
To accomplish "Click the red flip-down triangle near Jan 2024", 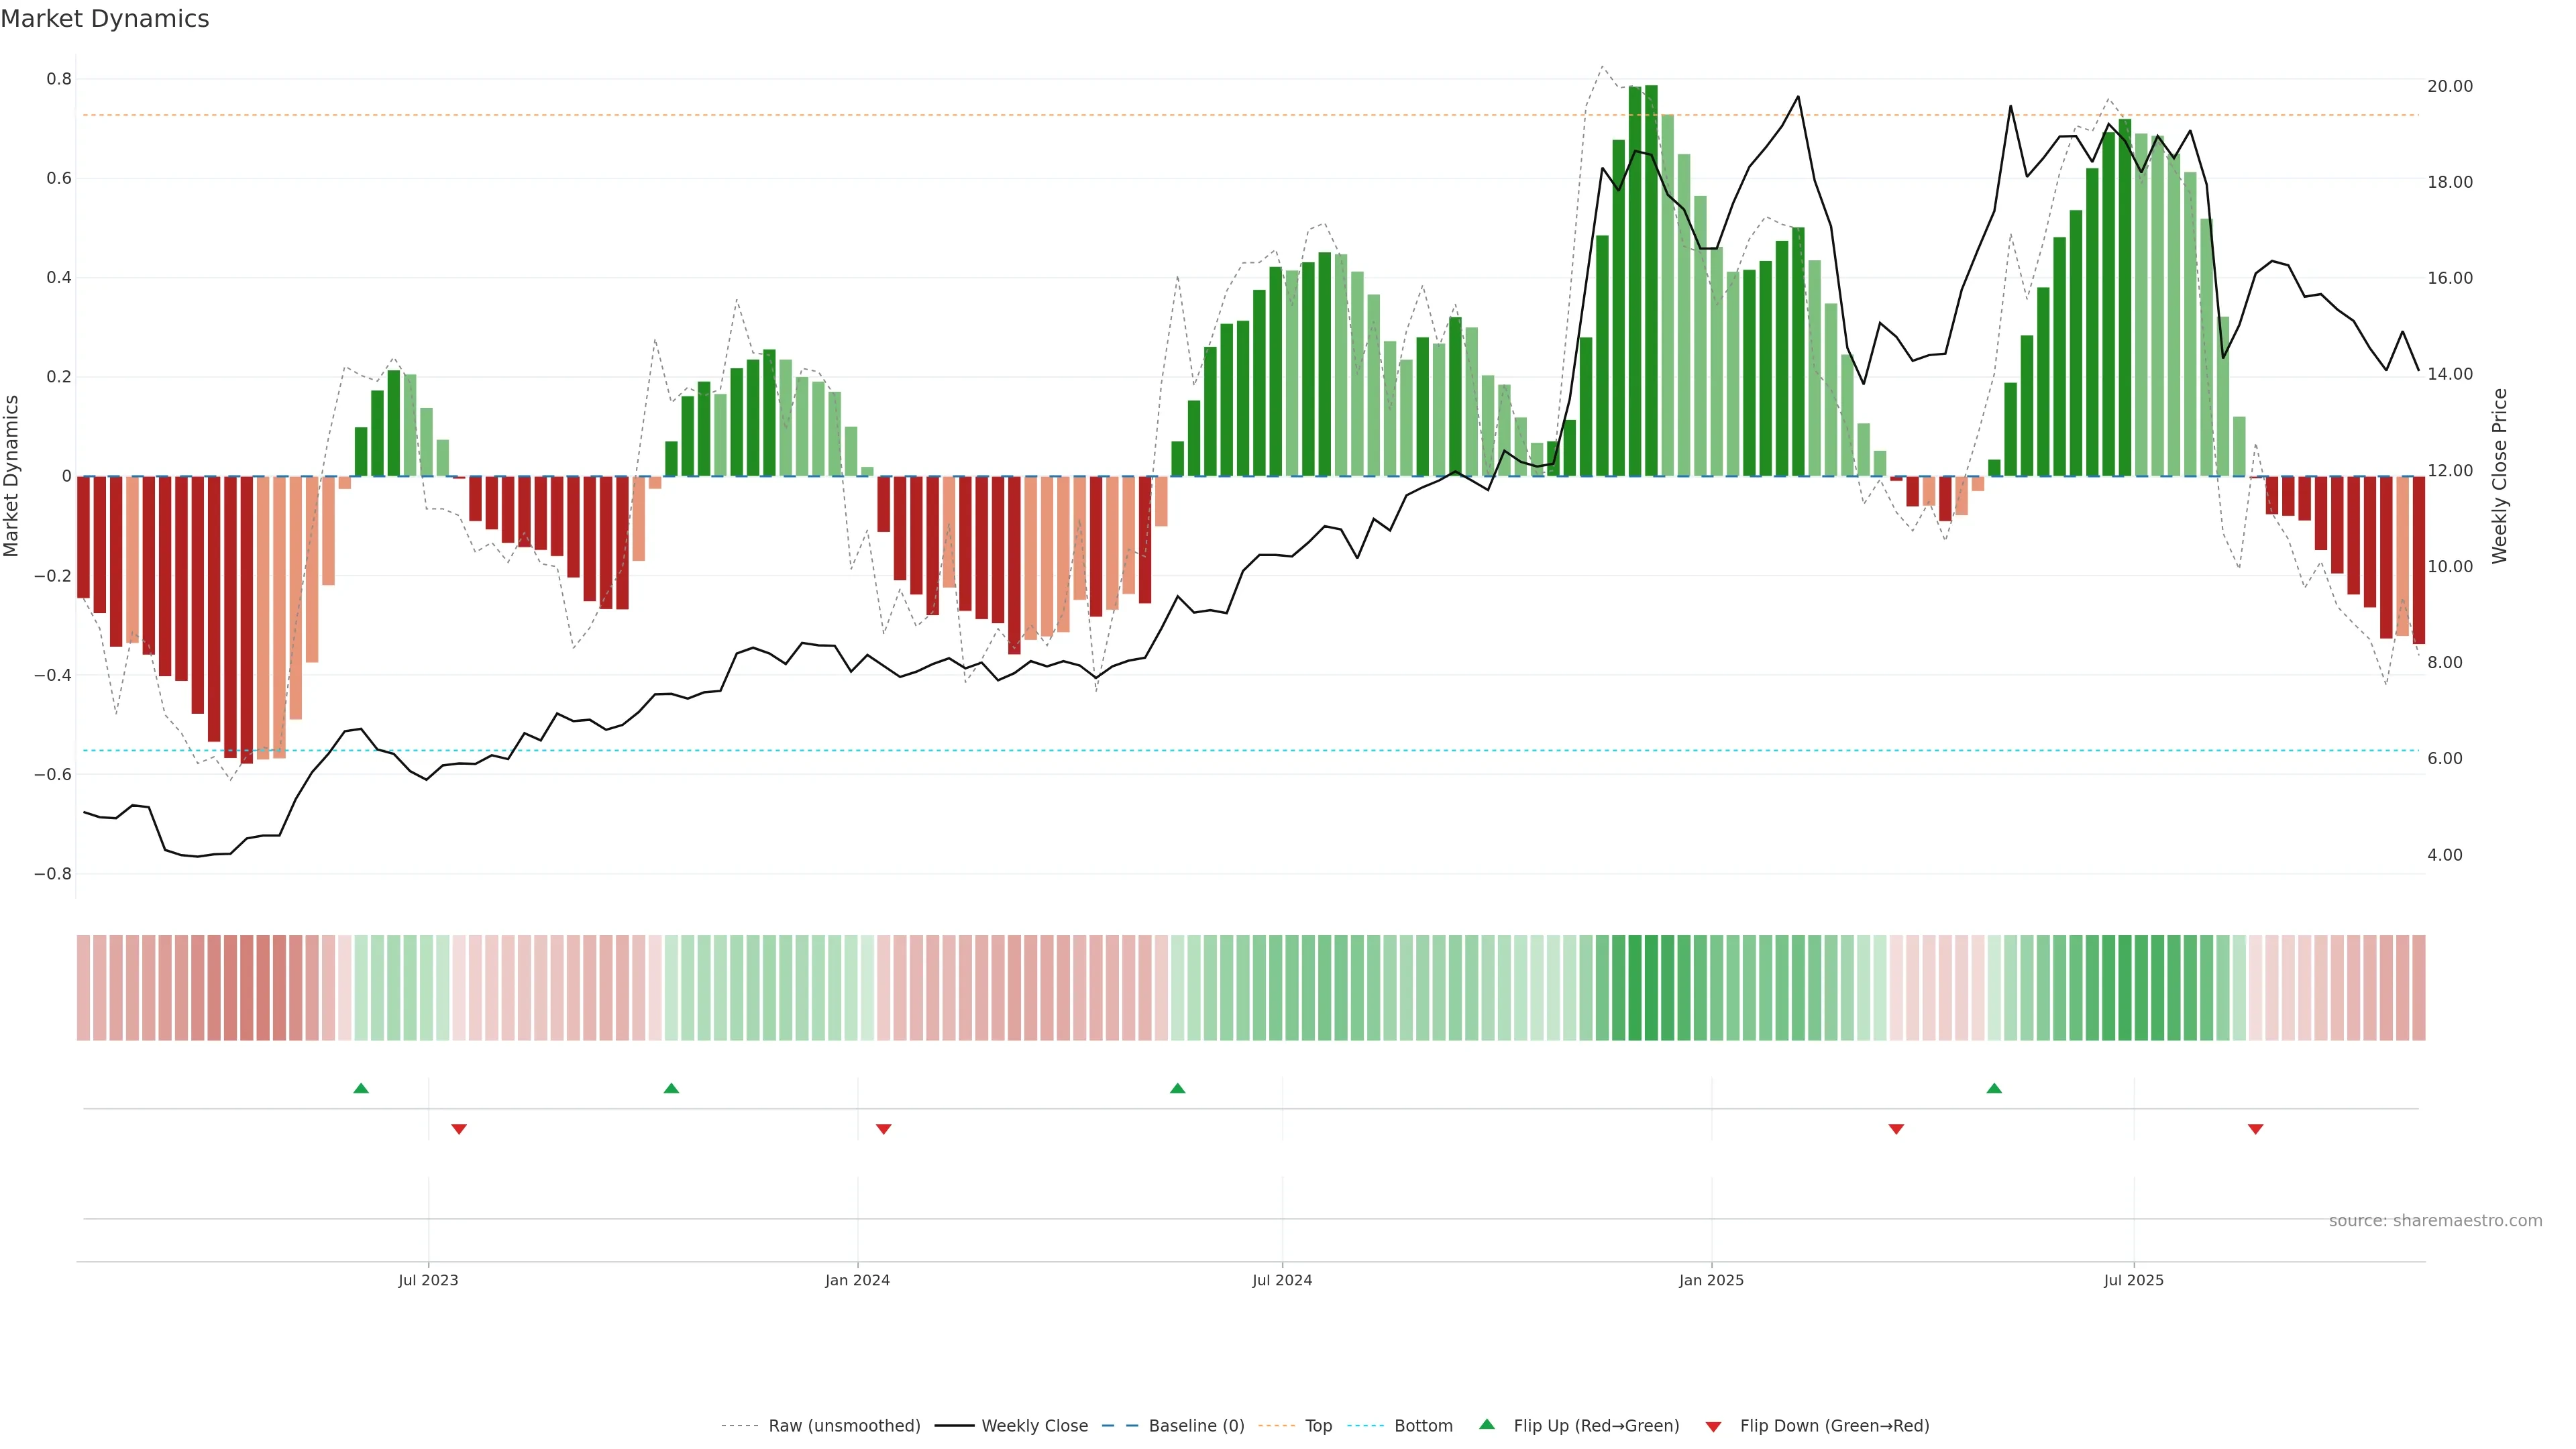I will pyautogui.click(x=883, y=1129).
